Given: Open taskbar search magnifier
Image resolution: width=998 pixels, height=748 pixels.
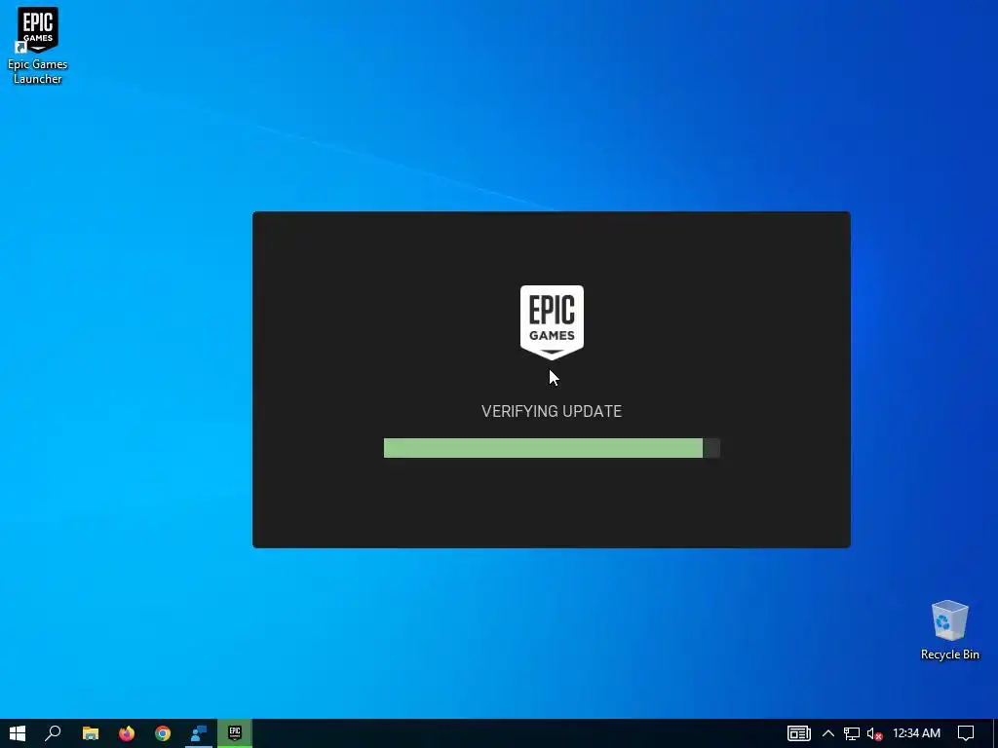Looking at the screenshot, I should coord(53,733).
